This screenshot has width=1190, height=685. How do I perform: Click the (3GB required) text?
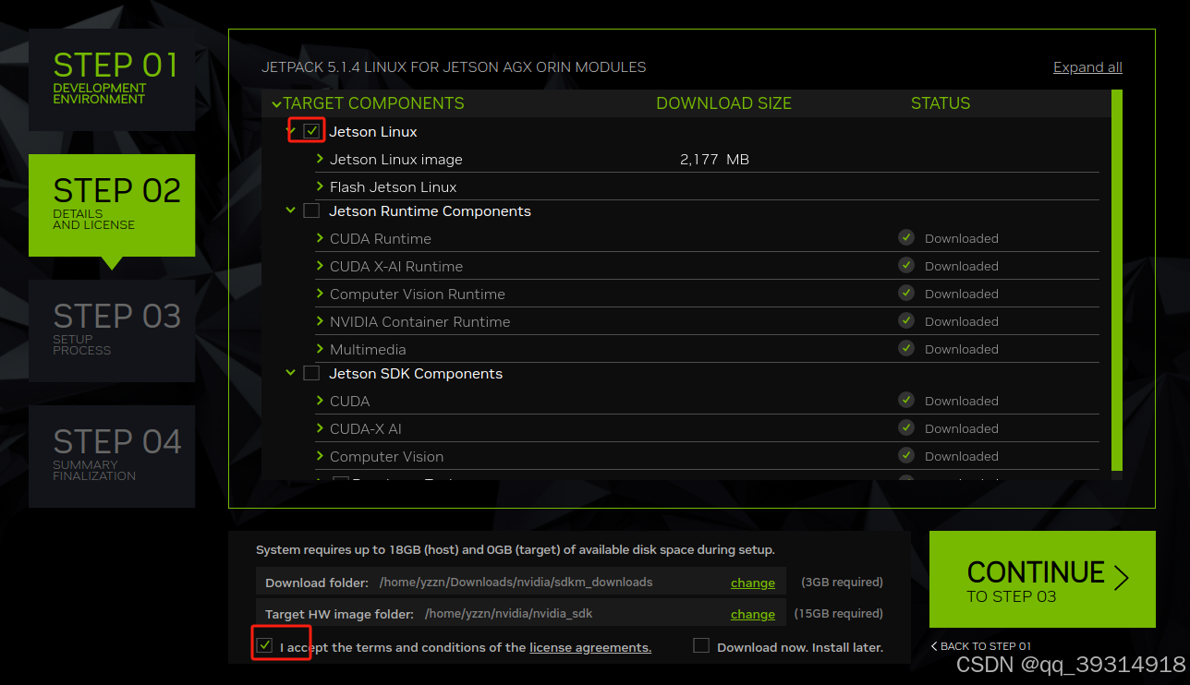click(842, 583)
